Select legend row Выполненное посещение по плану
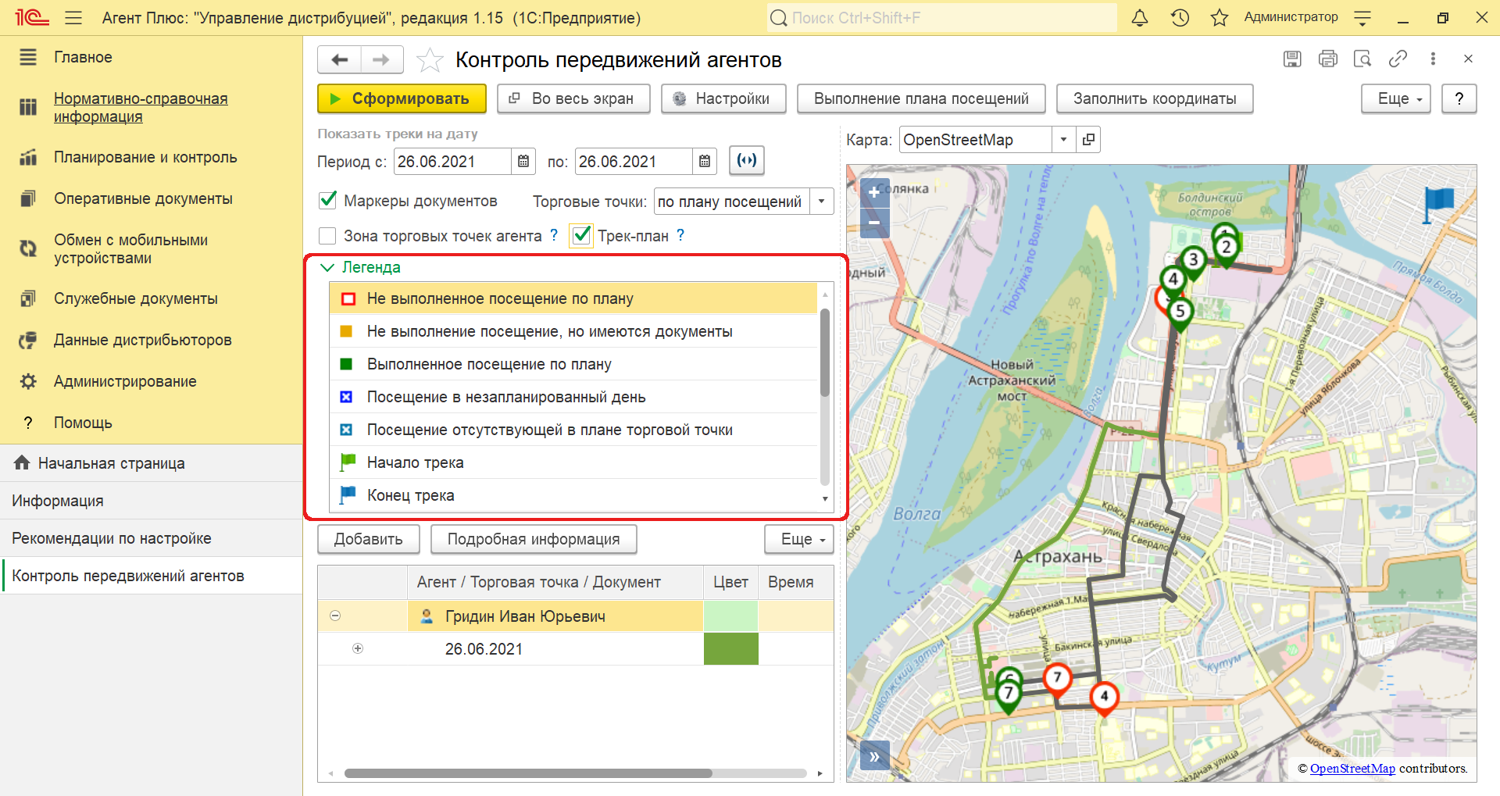The image size is (1500, 796). [x=573, y=364]
